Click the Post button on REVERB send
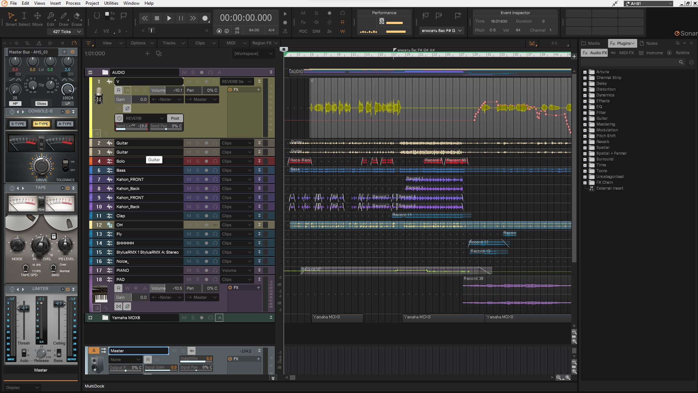The image size is (698, 393). point(175,118)
